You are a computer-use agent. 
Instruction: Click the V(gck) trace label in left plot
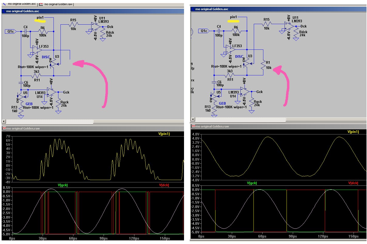[63, 185]
